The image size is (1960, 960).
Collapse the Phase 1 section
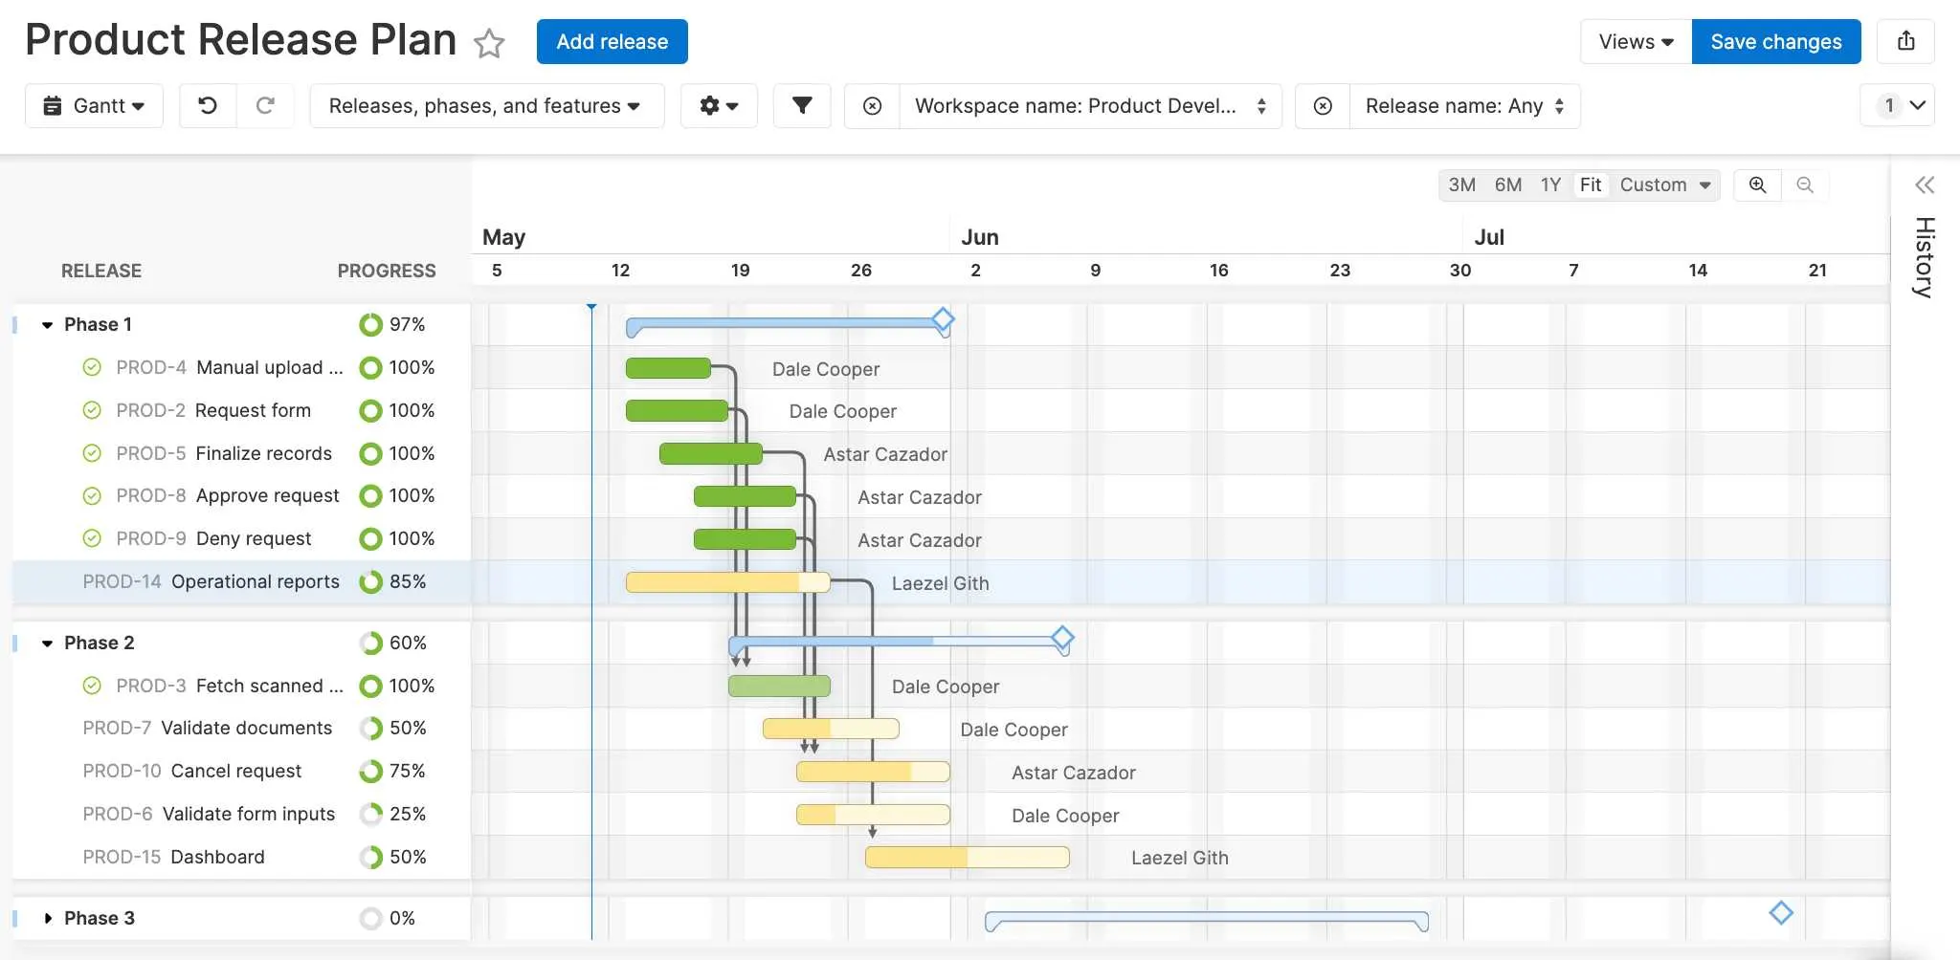48,324
